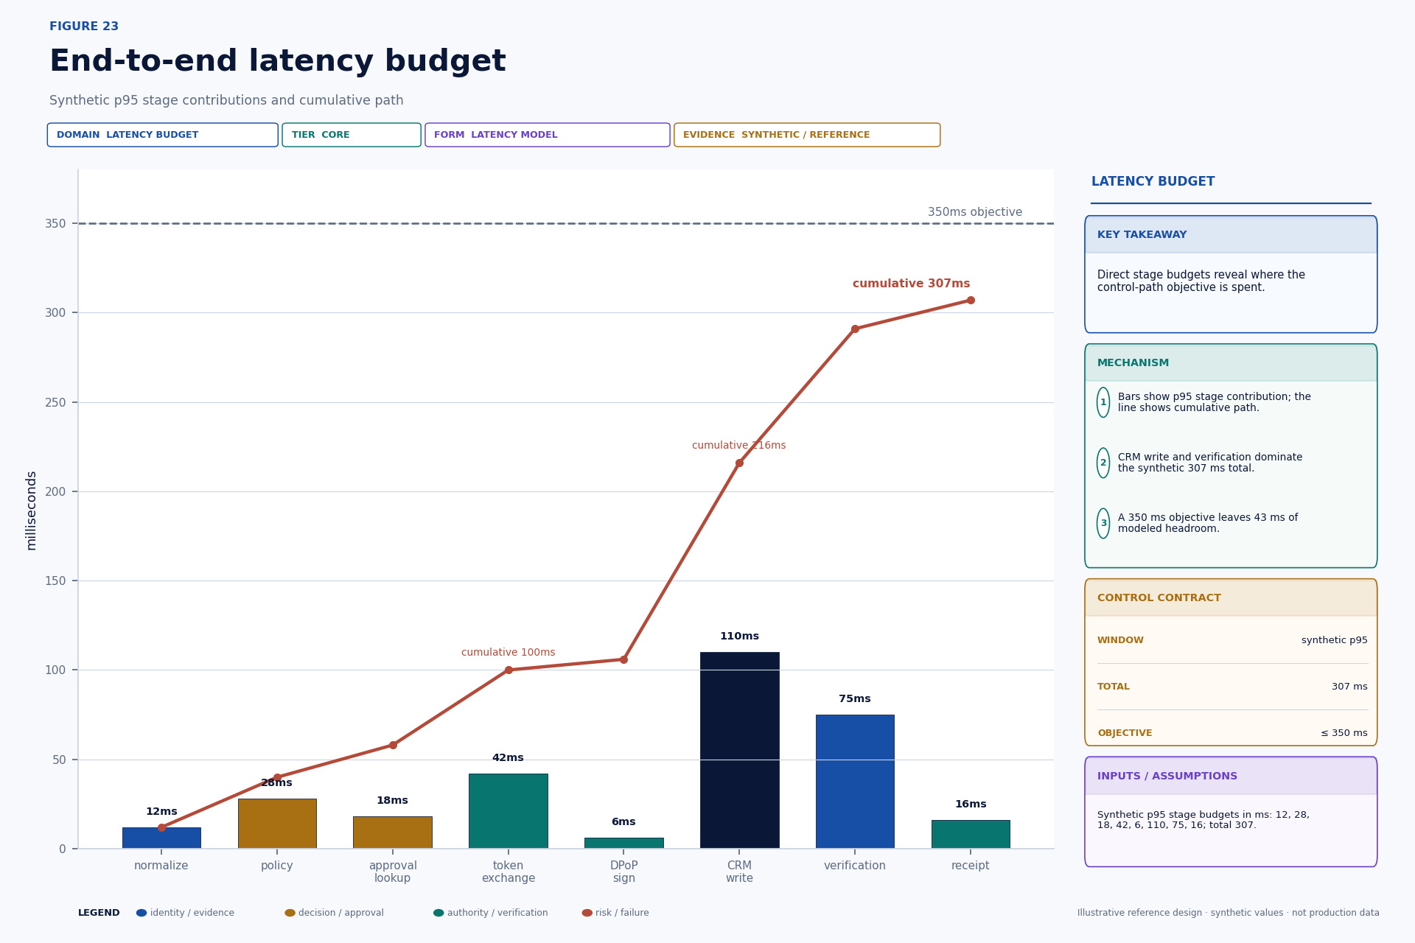Click the "75ms" bar value label
The image size is (1415, 943).
[x=855, y=699]
